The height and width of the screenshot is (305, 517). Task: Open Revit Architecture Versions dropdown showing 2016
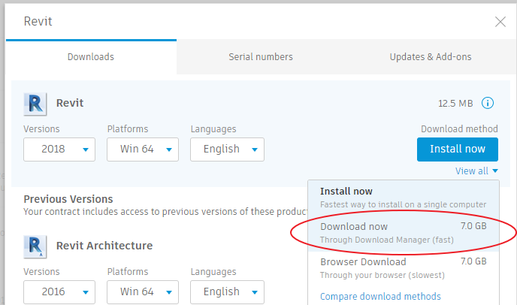pos(59,292)
